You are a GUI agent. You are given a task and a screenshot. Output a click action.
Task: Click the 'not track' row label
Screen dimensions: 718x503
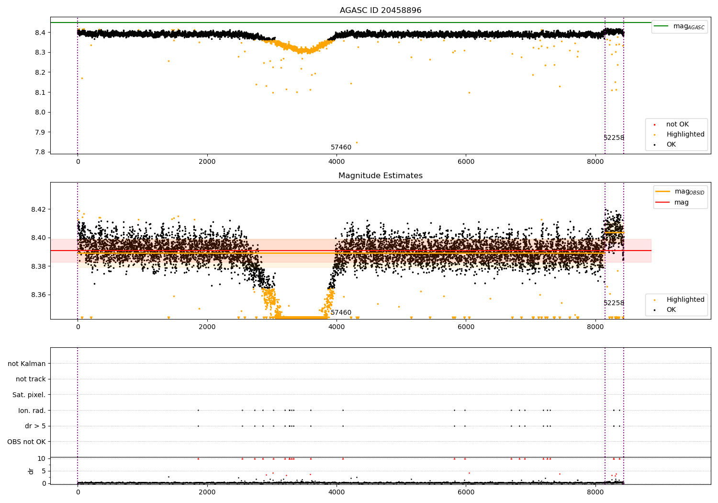click(31, 379)
